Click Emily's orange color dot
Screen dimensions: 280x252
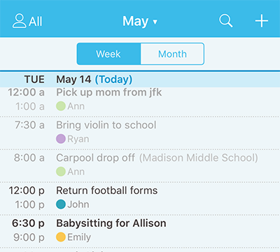(61, 237)
